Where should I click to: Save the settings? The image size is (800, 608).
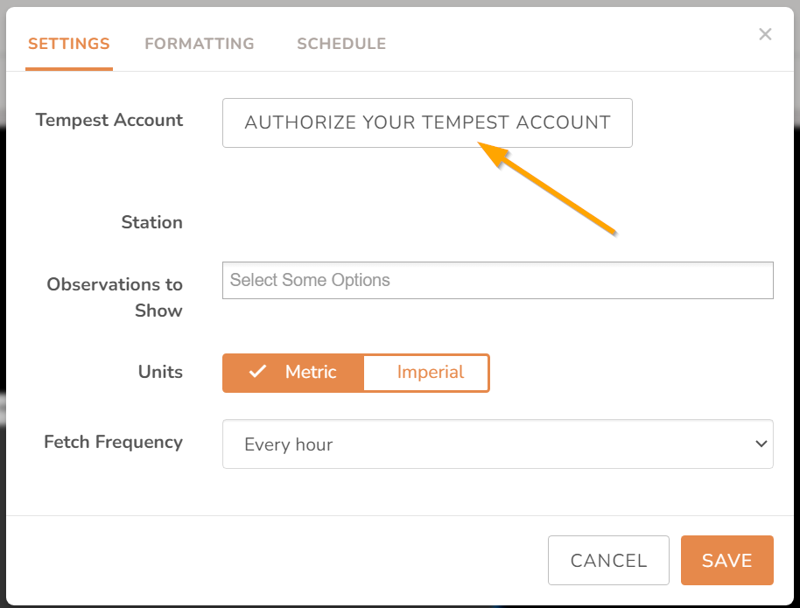click(727, 561)
